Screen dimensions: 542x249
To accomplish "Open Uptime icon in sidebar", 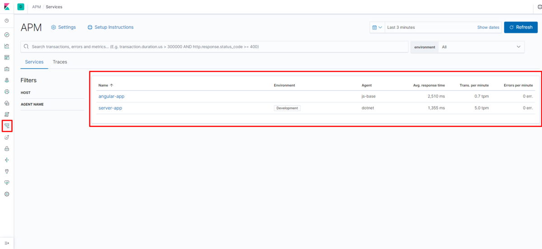I will click(x=7, y=137).
